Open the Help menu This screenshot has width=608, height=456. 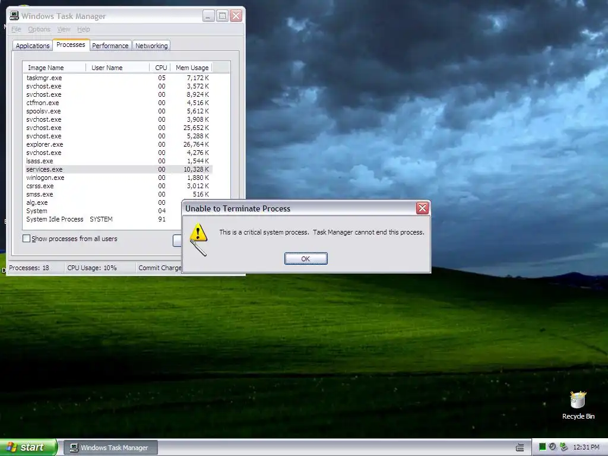coord(83,29)
